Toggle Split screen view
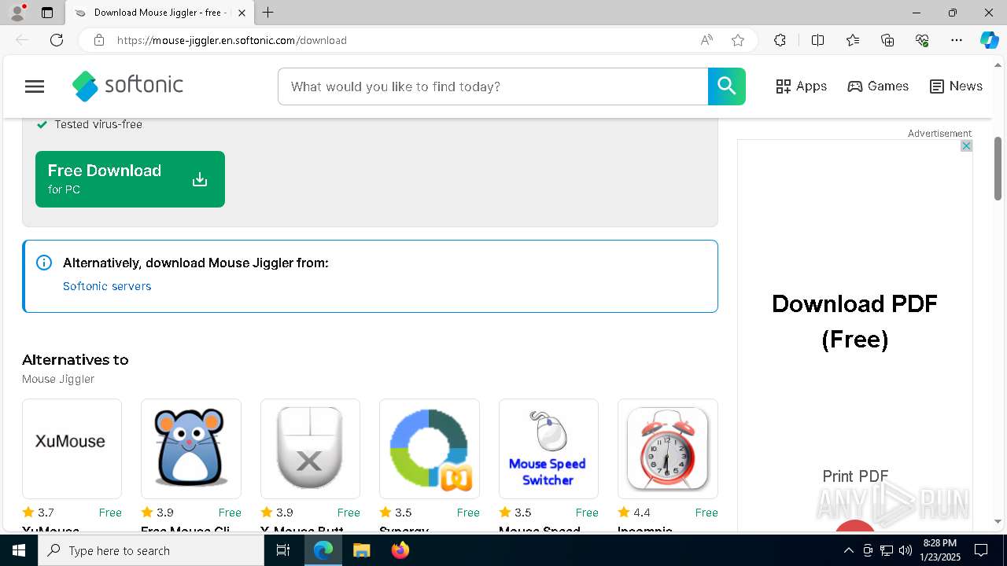The height and width of the screenshot is (566, 1007). tap(817, 40)
